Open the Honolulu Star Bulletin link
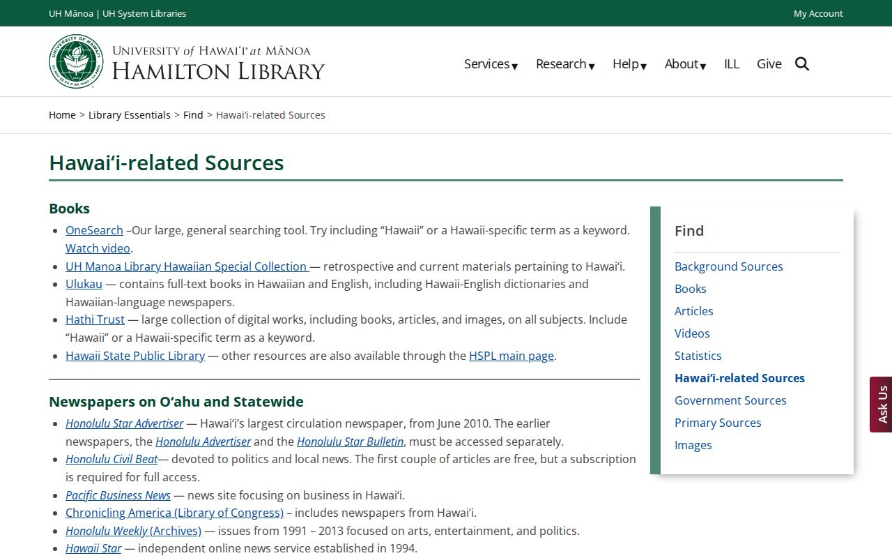 click(350, 442)
